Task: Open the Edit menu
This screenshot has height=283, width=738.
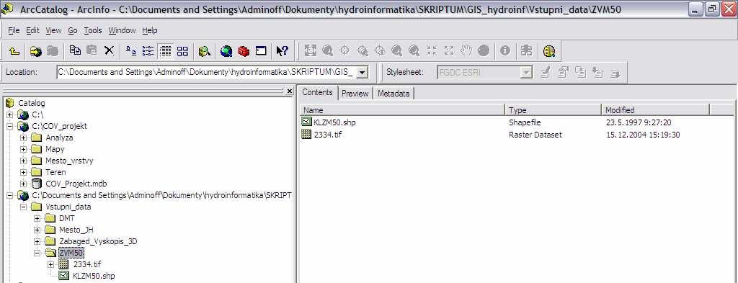Action: [32, 30]
